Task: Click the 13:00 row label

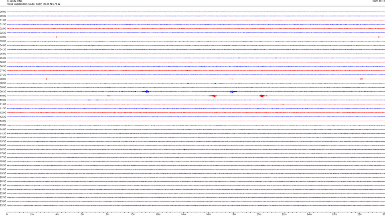Action: pyautogui.click(x=3, y=121)
